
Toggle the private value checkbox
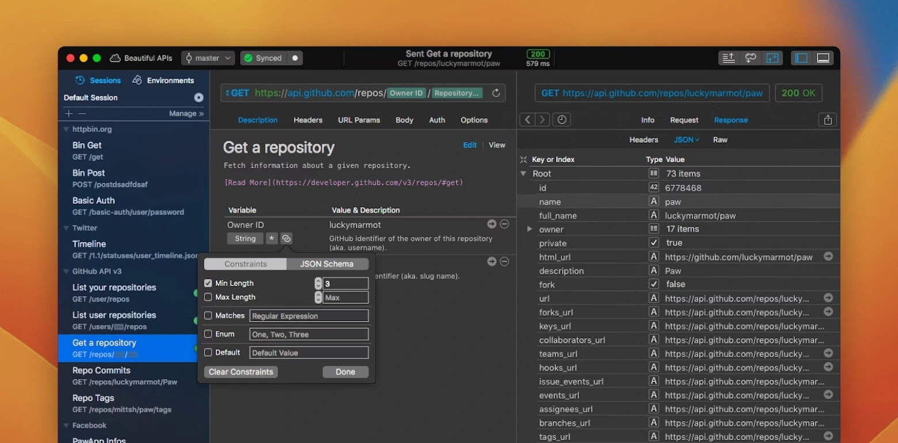pyautogui.click(x=653, y=243)
